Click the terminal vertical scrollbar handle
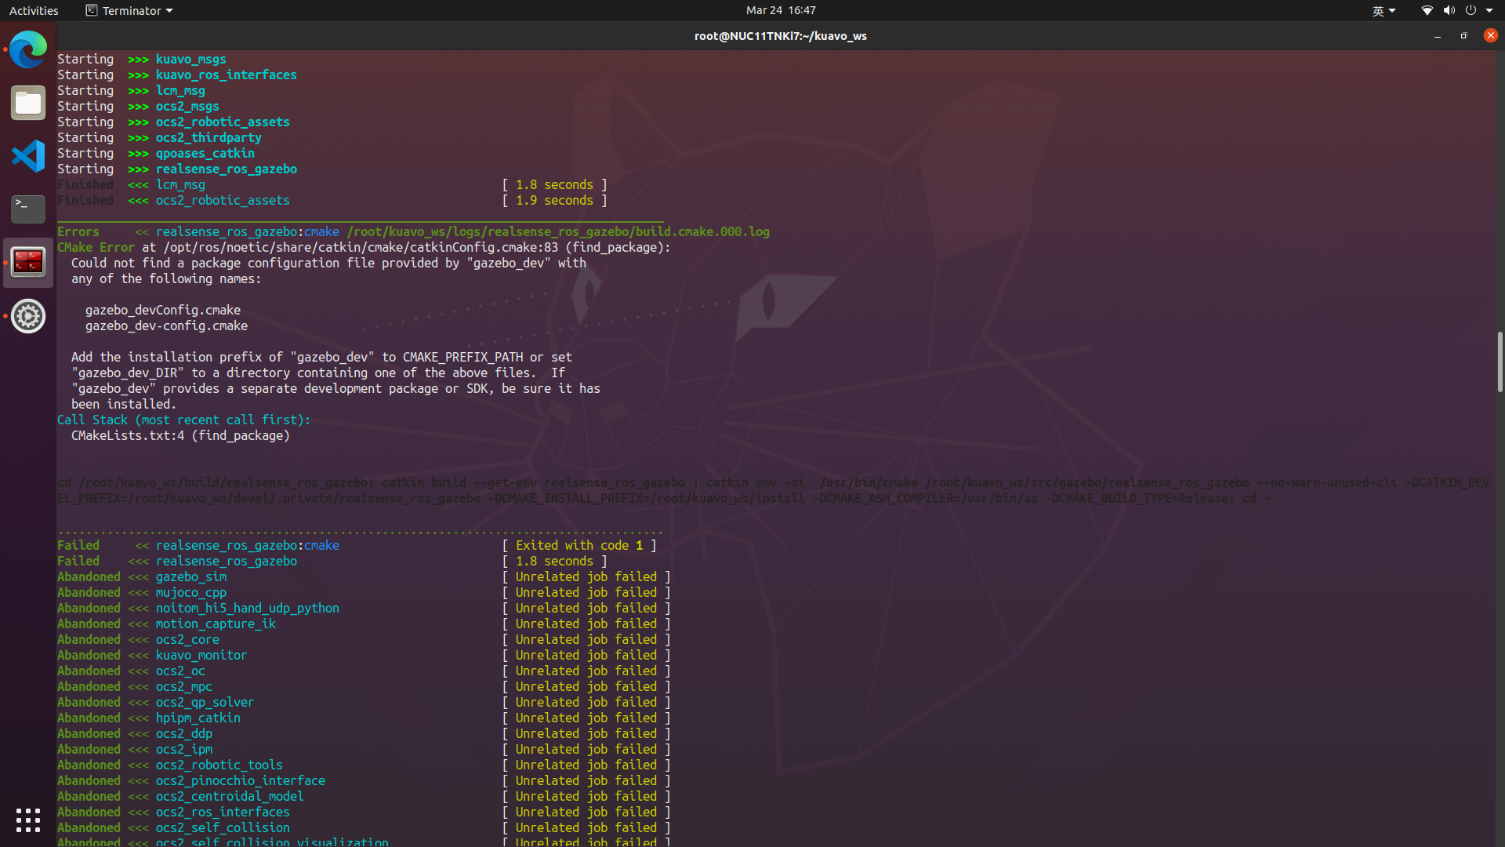This screenshot has height=847, width=1505. [x=1500, y=362]
